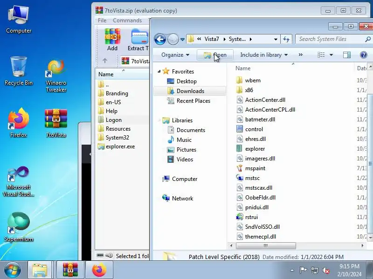Open the Include in library dropdown
This screenshot has height=279, width=373.
pyautogui.click(x=264, y=55)
